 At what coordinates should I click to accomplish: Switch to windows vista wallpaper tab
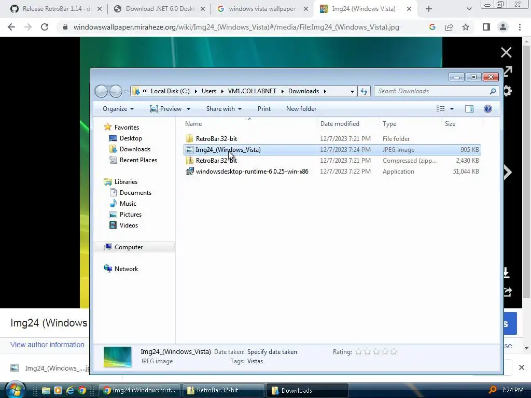262,9
